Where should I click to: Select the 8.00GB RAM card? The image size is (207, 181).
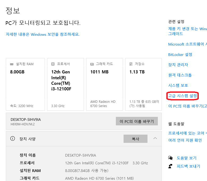pyautogui.click(x=25, y=84)
